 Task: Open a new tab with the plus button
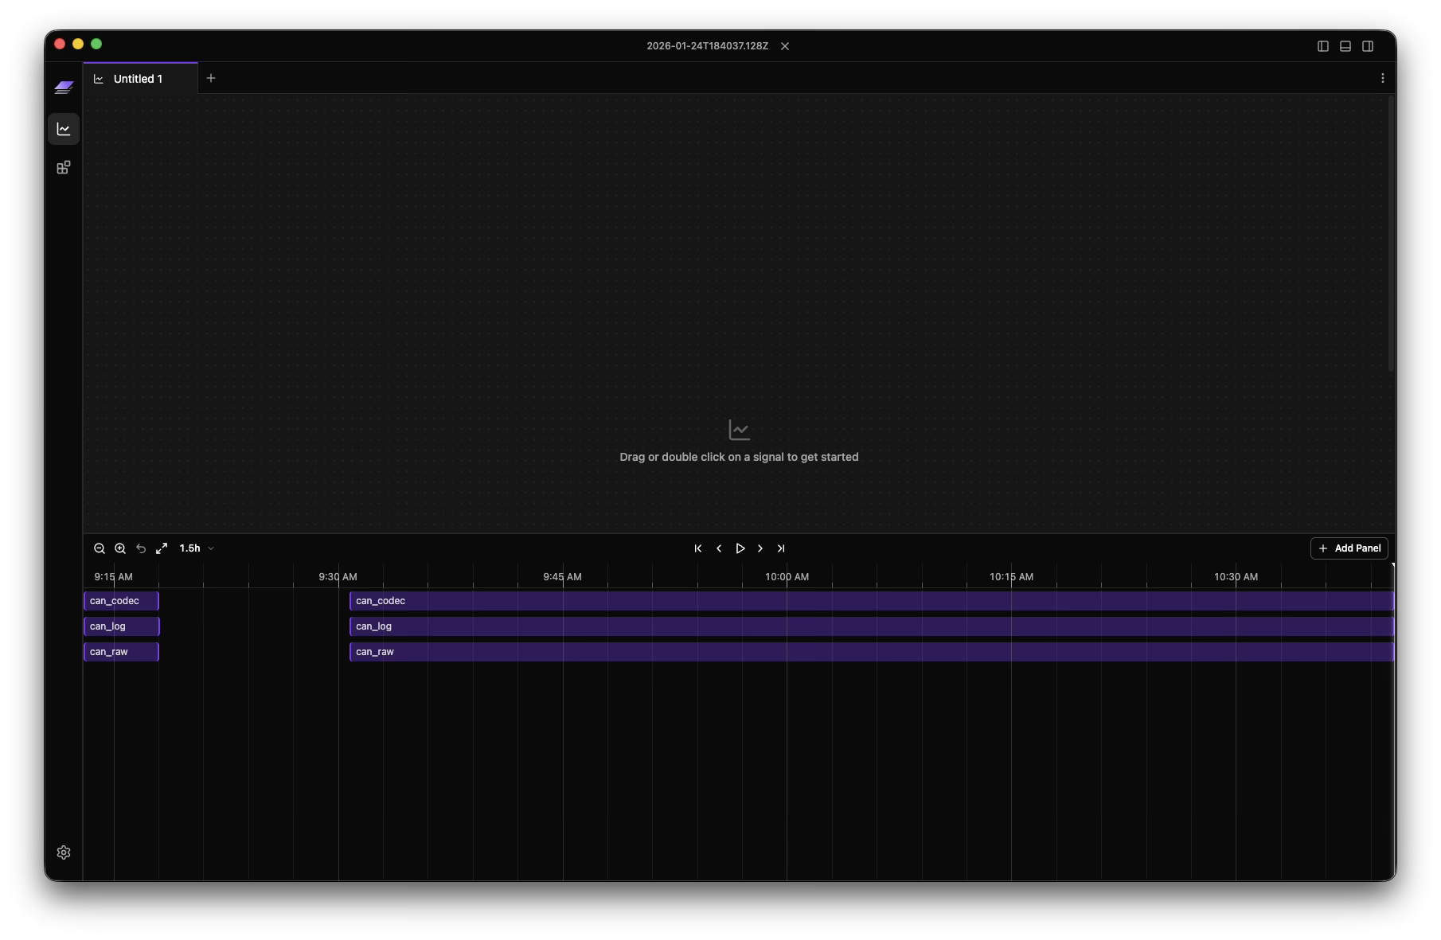click(211, 78)
